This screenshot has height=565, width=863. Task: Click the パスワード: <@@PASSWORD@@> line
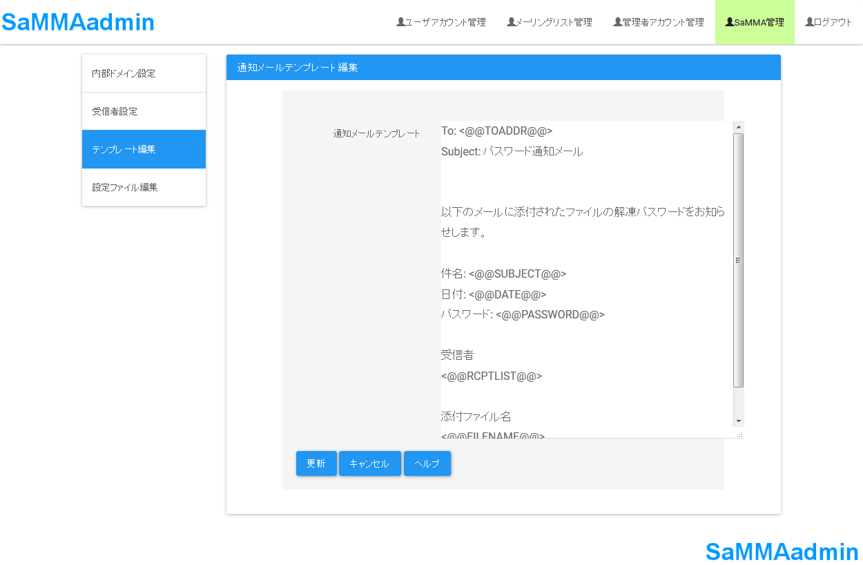point(523,314)
